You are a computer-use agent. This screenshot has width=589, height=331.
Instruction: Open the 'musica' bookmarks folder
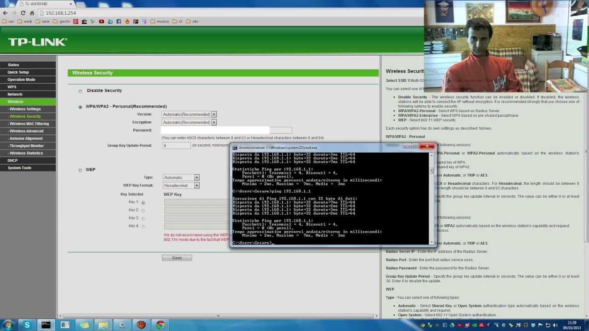(x=160, y=21)
